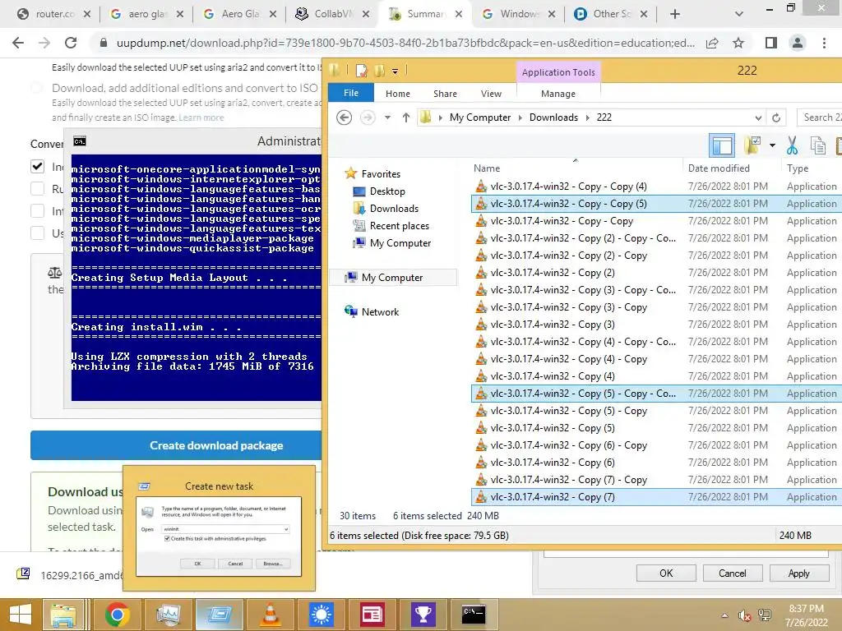The height and width of the screenshot is (631, 842).
Task: Click the Chrome URL address bar
Action: point(405,43)
